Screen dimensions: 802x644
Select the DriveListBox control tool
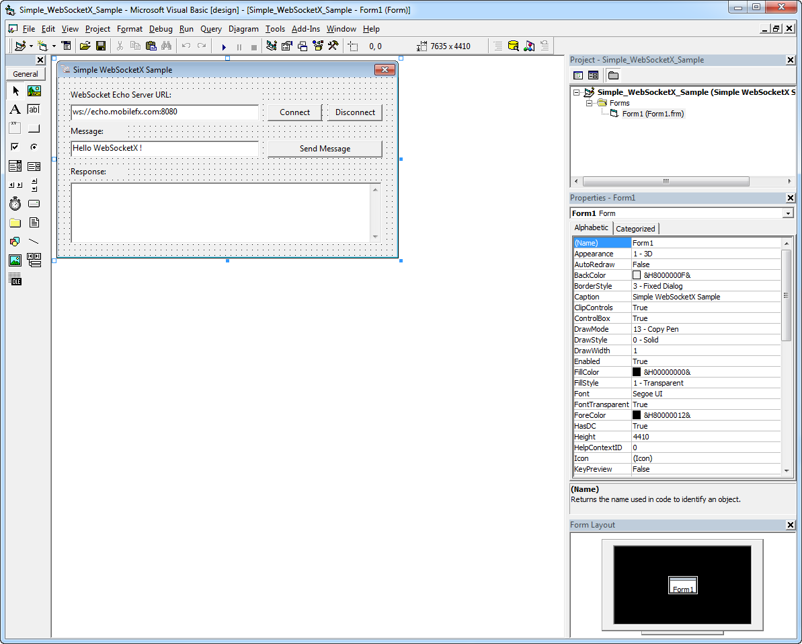pyautogui.click(x=34, y=204)
